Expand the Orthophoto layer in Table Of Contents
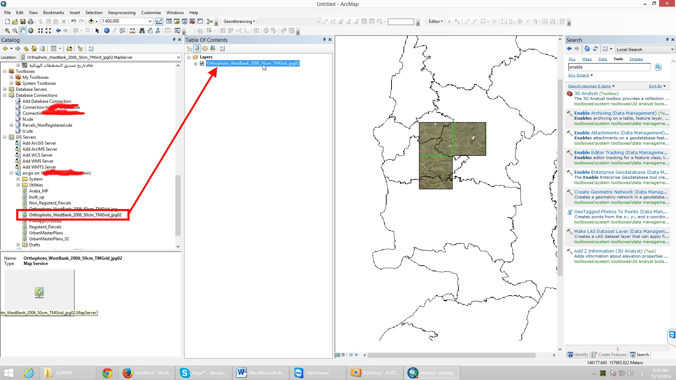 195,64
